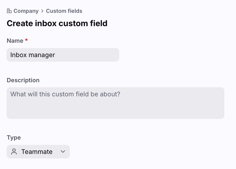The height and width of the screenshot is (169, 236).
Task: Click the Company building icon
Action: coord(9,11)
